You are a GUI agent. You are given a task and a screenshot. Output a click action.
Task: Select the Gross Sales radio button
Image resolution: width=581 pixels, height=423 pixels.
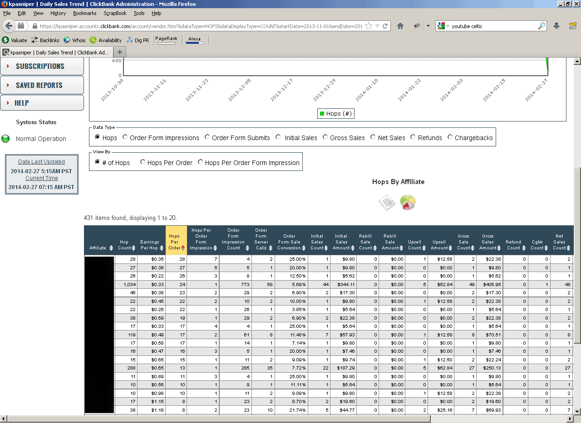(x=325, y=137)
